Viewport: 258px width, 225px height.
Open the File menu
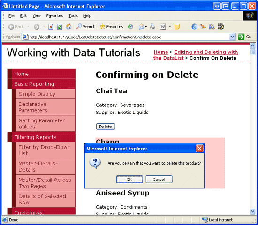coord(11,16)
